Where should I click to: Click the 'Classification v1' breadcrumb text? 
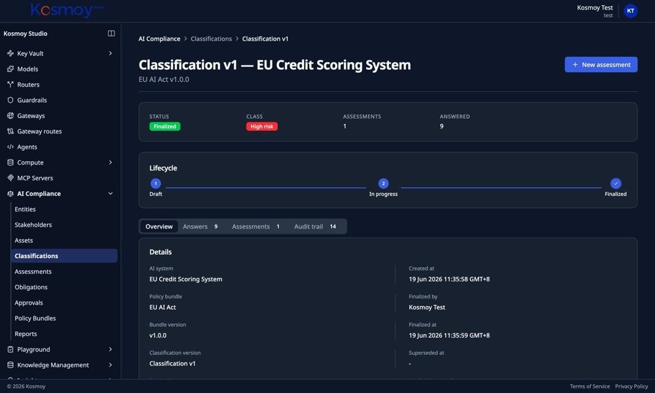265,39
